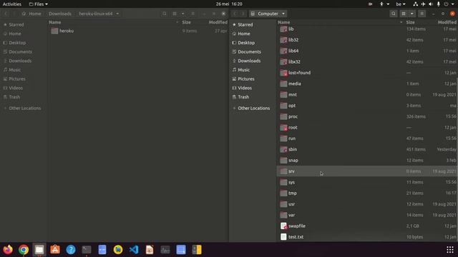Open Trash in Computer window sidebar
458x257 pixels.
(x=253, y=97)
